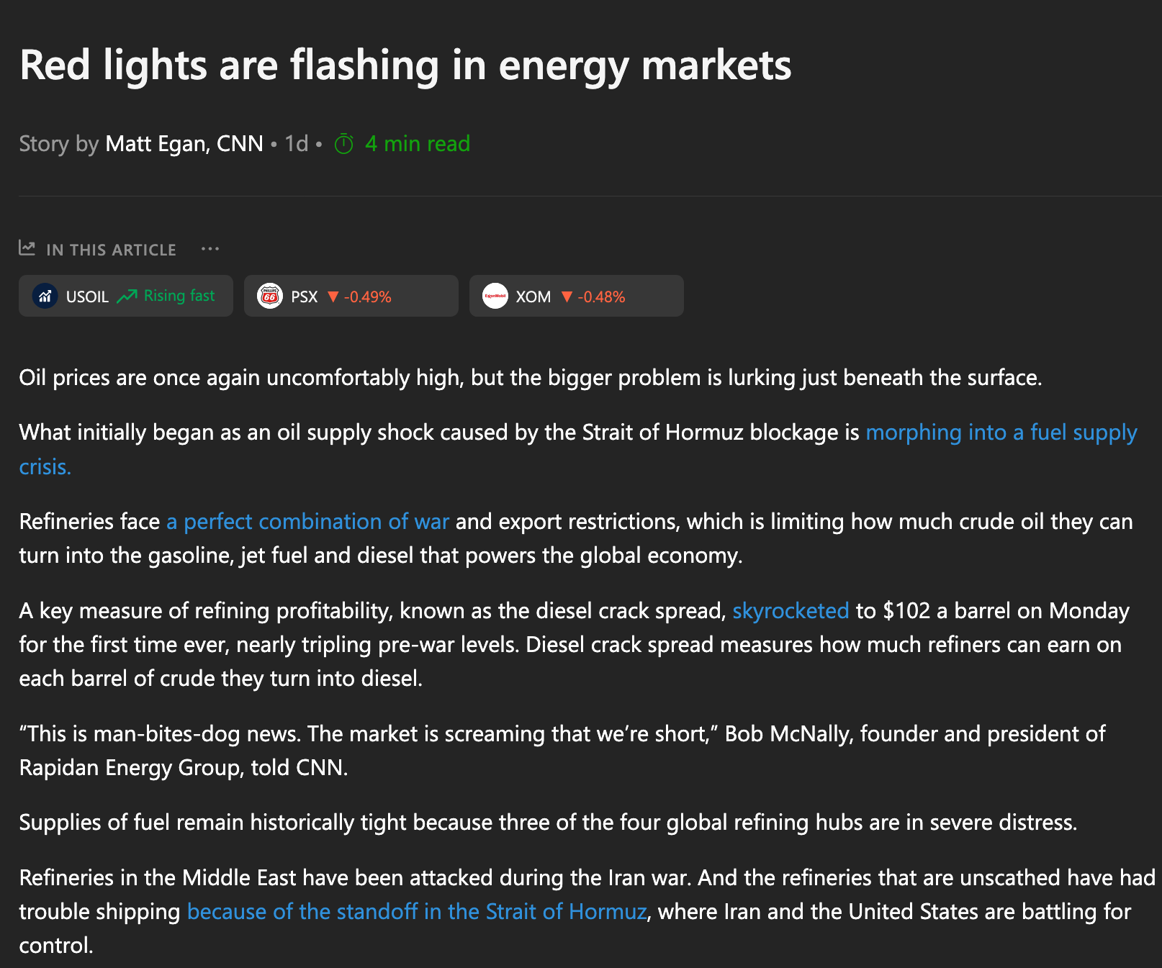Click the ExxonMobil XOM logo
This screenshot has height=968, width=1162.
[x=495, y=296]
